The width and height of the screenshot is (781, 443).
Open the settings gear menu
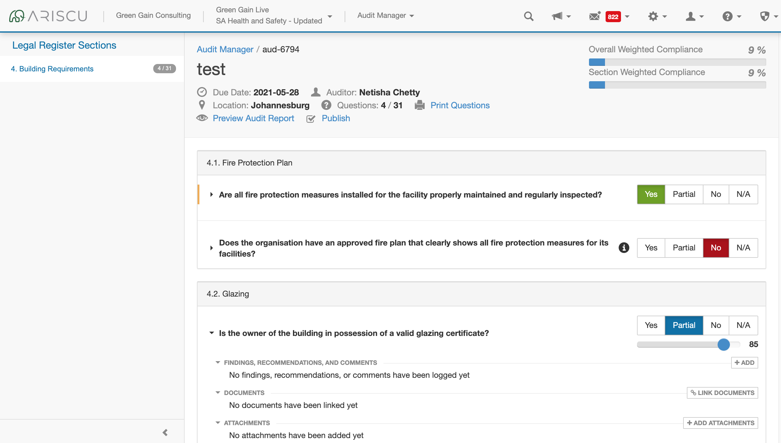(653, 16)
